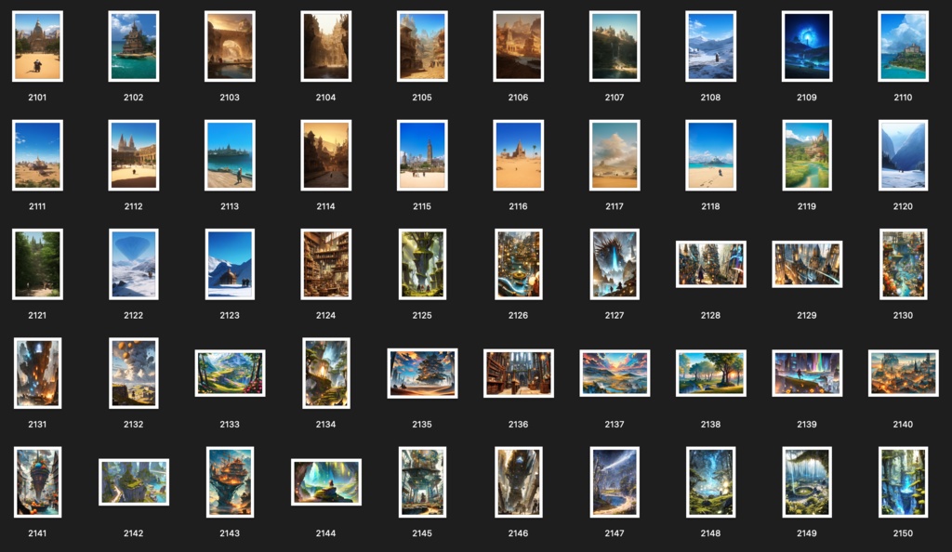Select thumbnail of image 2127
The width and height of the screenshot is (952, 552).
point(615,265)
